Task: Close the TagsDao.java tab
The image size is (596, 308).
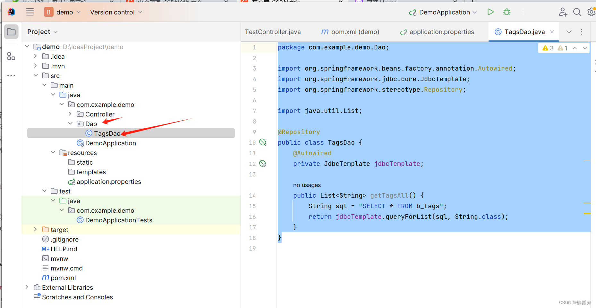Action: (x=552, y=32)
